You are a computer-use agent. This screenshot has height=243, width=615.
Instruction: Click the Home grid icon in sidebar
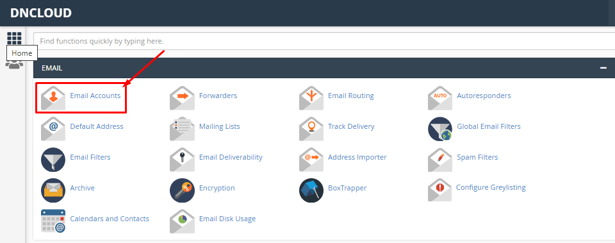point(14,38)
